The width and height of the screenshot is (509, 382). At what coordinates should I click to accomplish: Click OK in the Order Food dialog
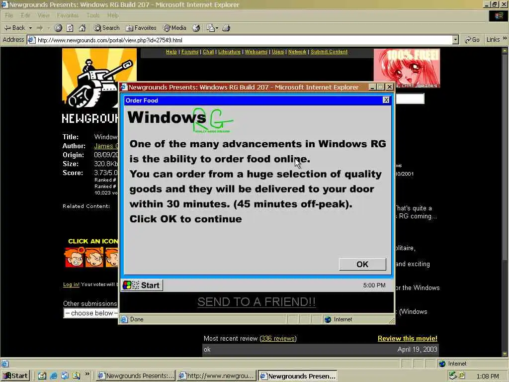[x=362, y=264]
